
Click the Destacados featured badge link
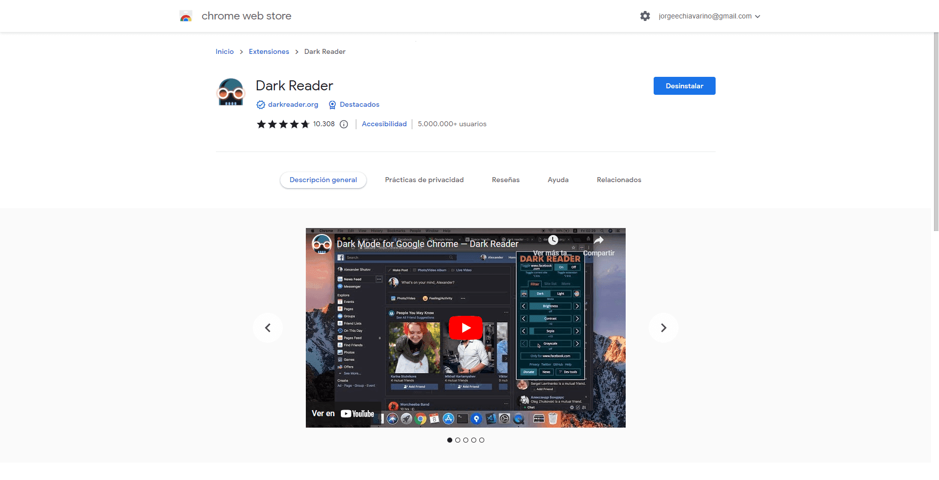[x=359, y=104]
